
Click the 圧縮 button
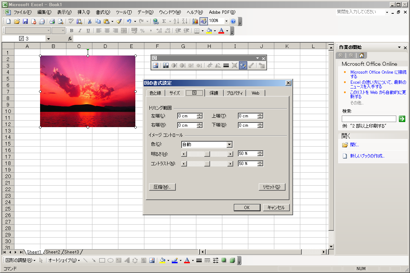[162, 187]
